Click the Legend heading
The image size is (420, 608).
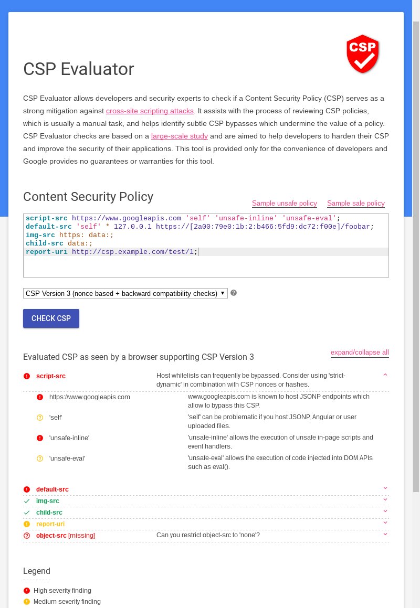tap(37, 571)
